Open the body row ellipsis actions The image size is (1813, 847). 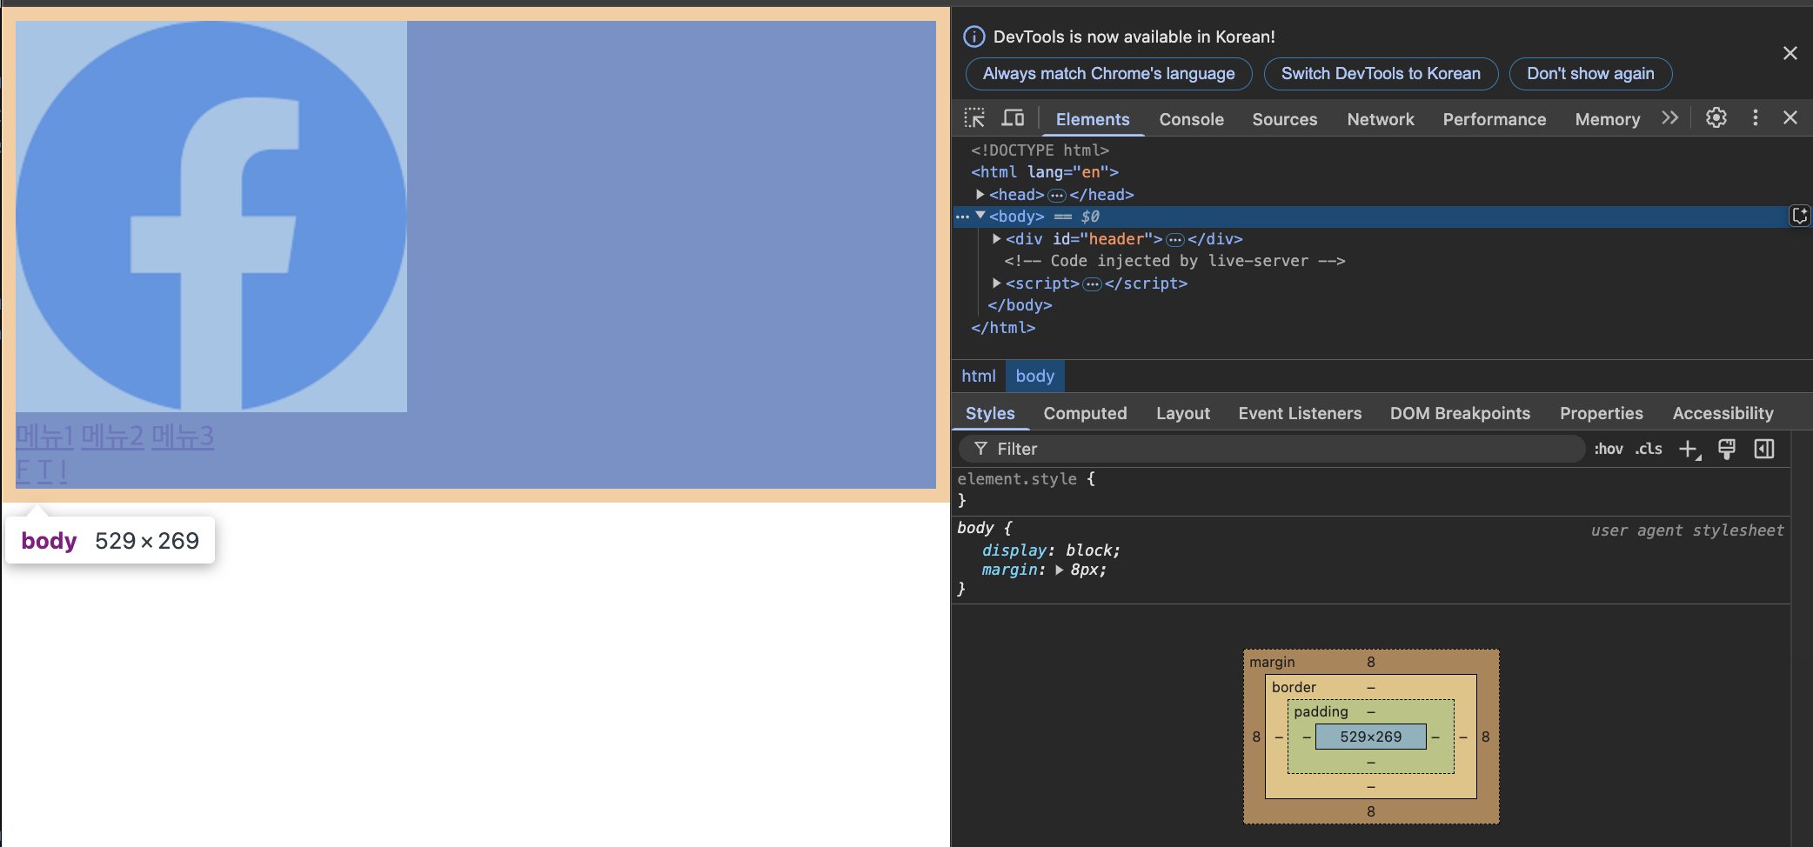point(962,217)
